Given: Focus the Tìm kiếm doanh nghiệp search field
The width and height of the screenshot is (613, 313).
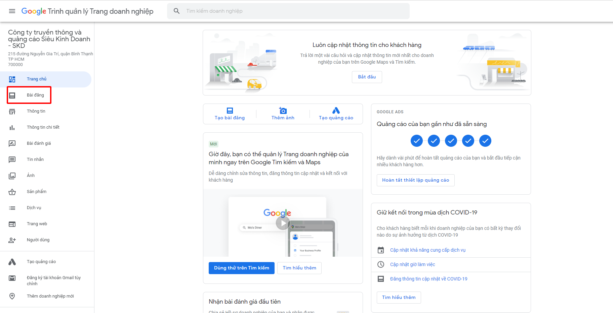Looking at the screenshot, I should coord(288,11).
